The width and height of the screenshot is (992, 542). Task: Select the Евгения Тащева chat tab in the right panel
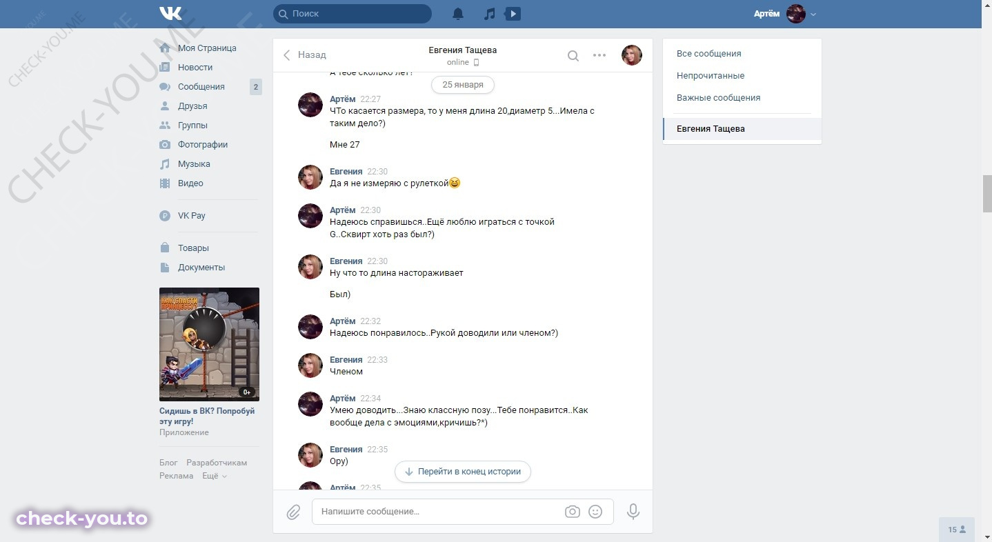point(742,129)
